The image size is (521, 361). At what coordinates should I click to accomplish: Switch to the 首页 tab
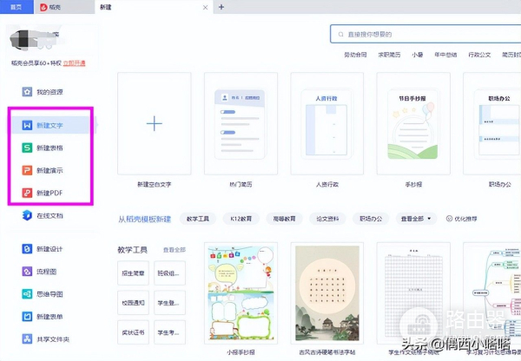click(16, 7)
